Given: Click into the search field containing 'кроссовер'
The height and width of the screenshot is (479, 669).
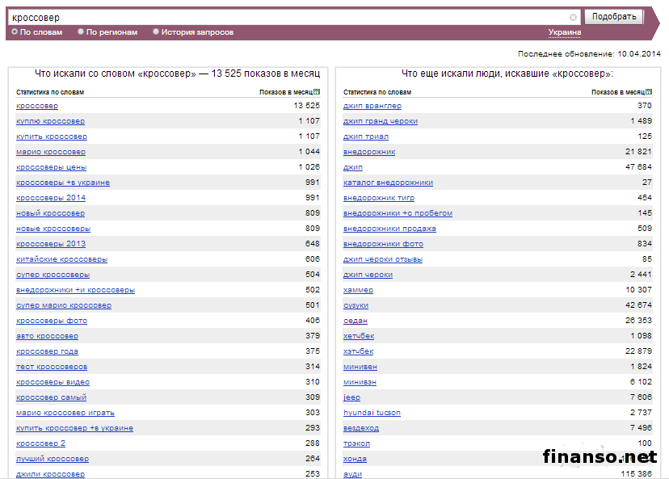Looking at the screenshot, I should coord(283,17).
